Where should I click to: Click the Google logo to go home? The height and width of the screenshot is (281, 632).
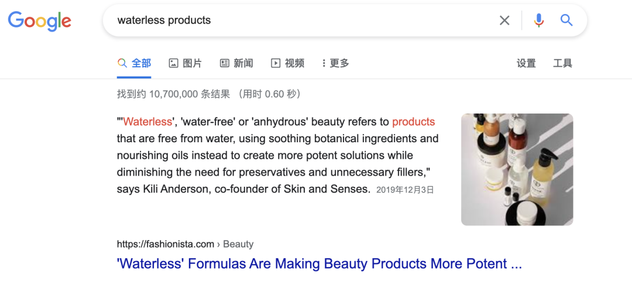point(40,21)
